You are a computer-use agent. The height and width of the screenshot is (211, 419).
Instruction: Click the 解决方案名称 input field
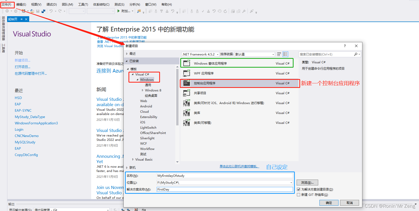(x=225, y=189)
